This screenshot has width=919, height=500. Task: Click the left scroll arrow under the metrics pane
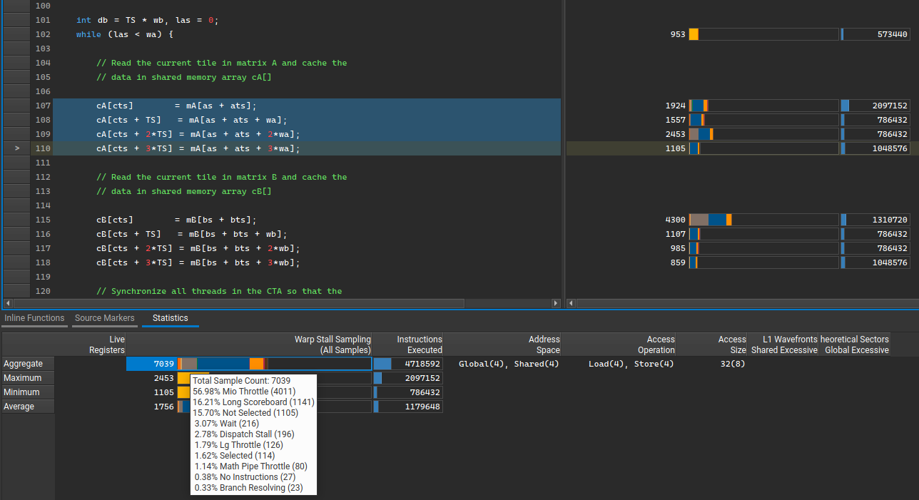(x=570, y=302)
